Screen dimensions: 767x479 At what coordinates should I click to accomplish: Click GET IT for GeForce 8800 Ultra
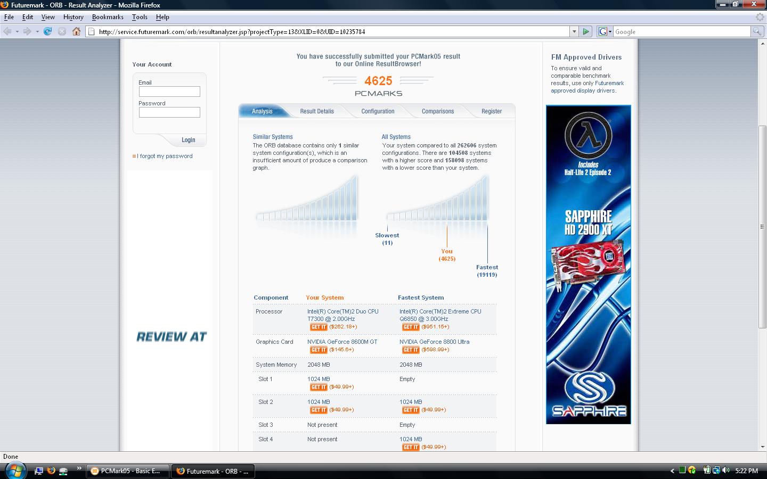(411, 350)
